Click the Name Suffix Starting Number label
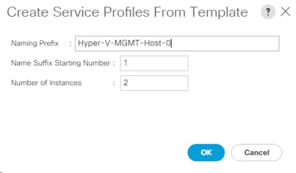 coord(60,63)
